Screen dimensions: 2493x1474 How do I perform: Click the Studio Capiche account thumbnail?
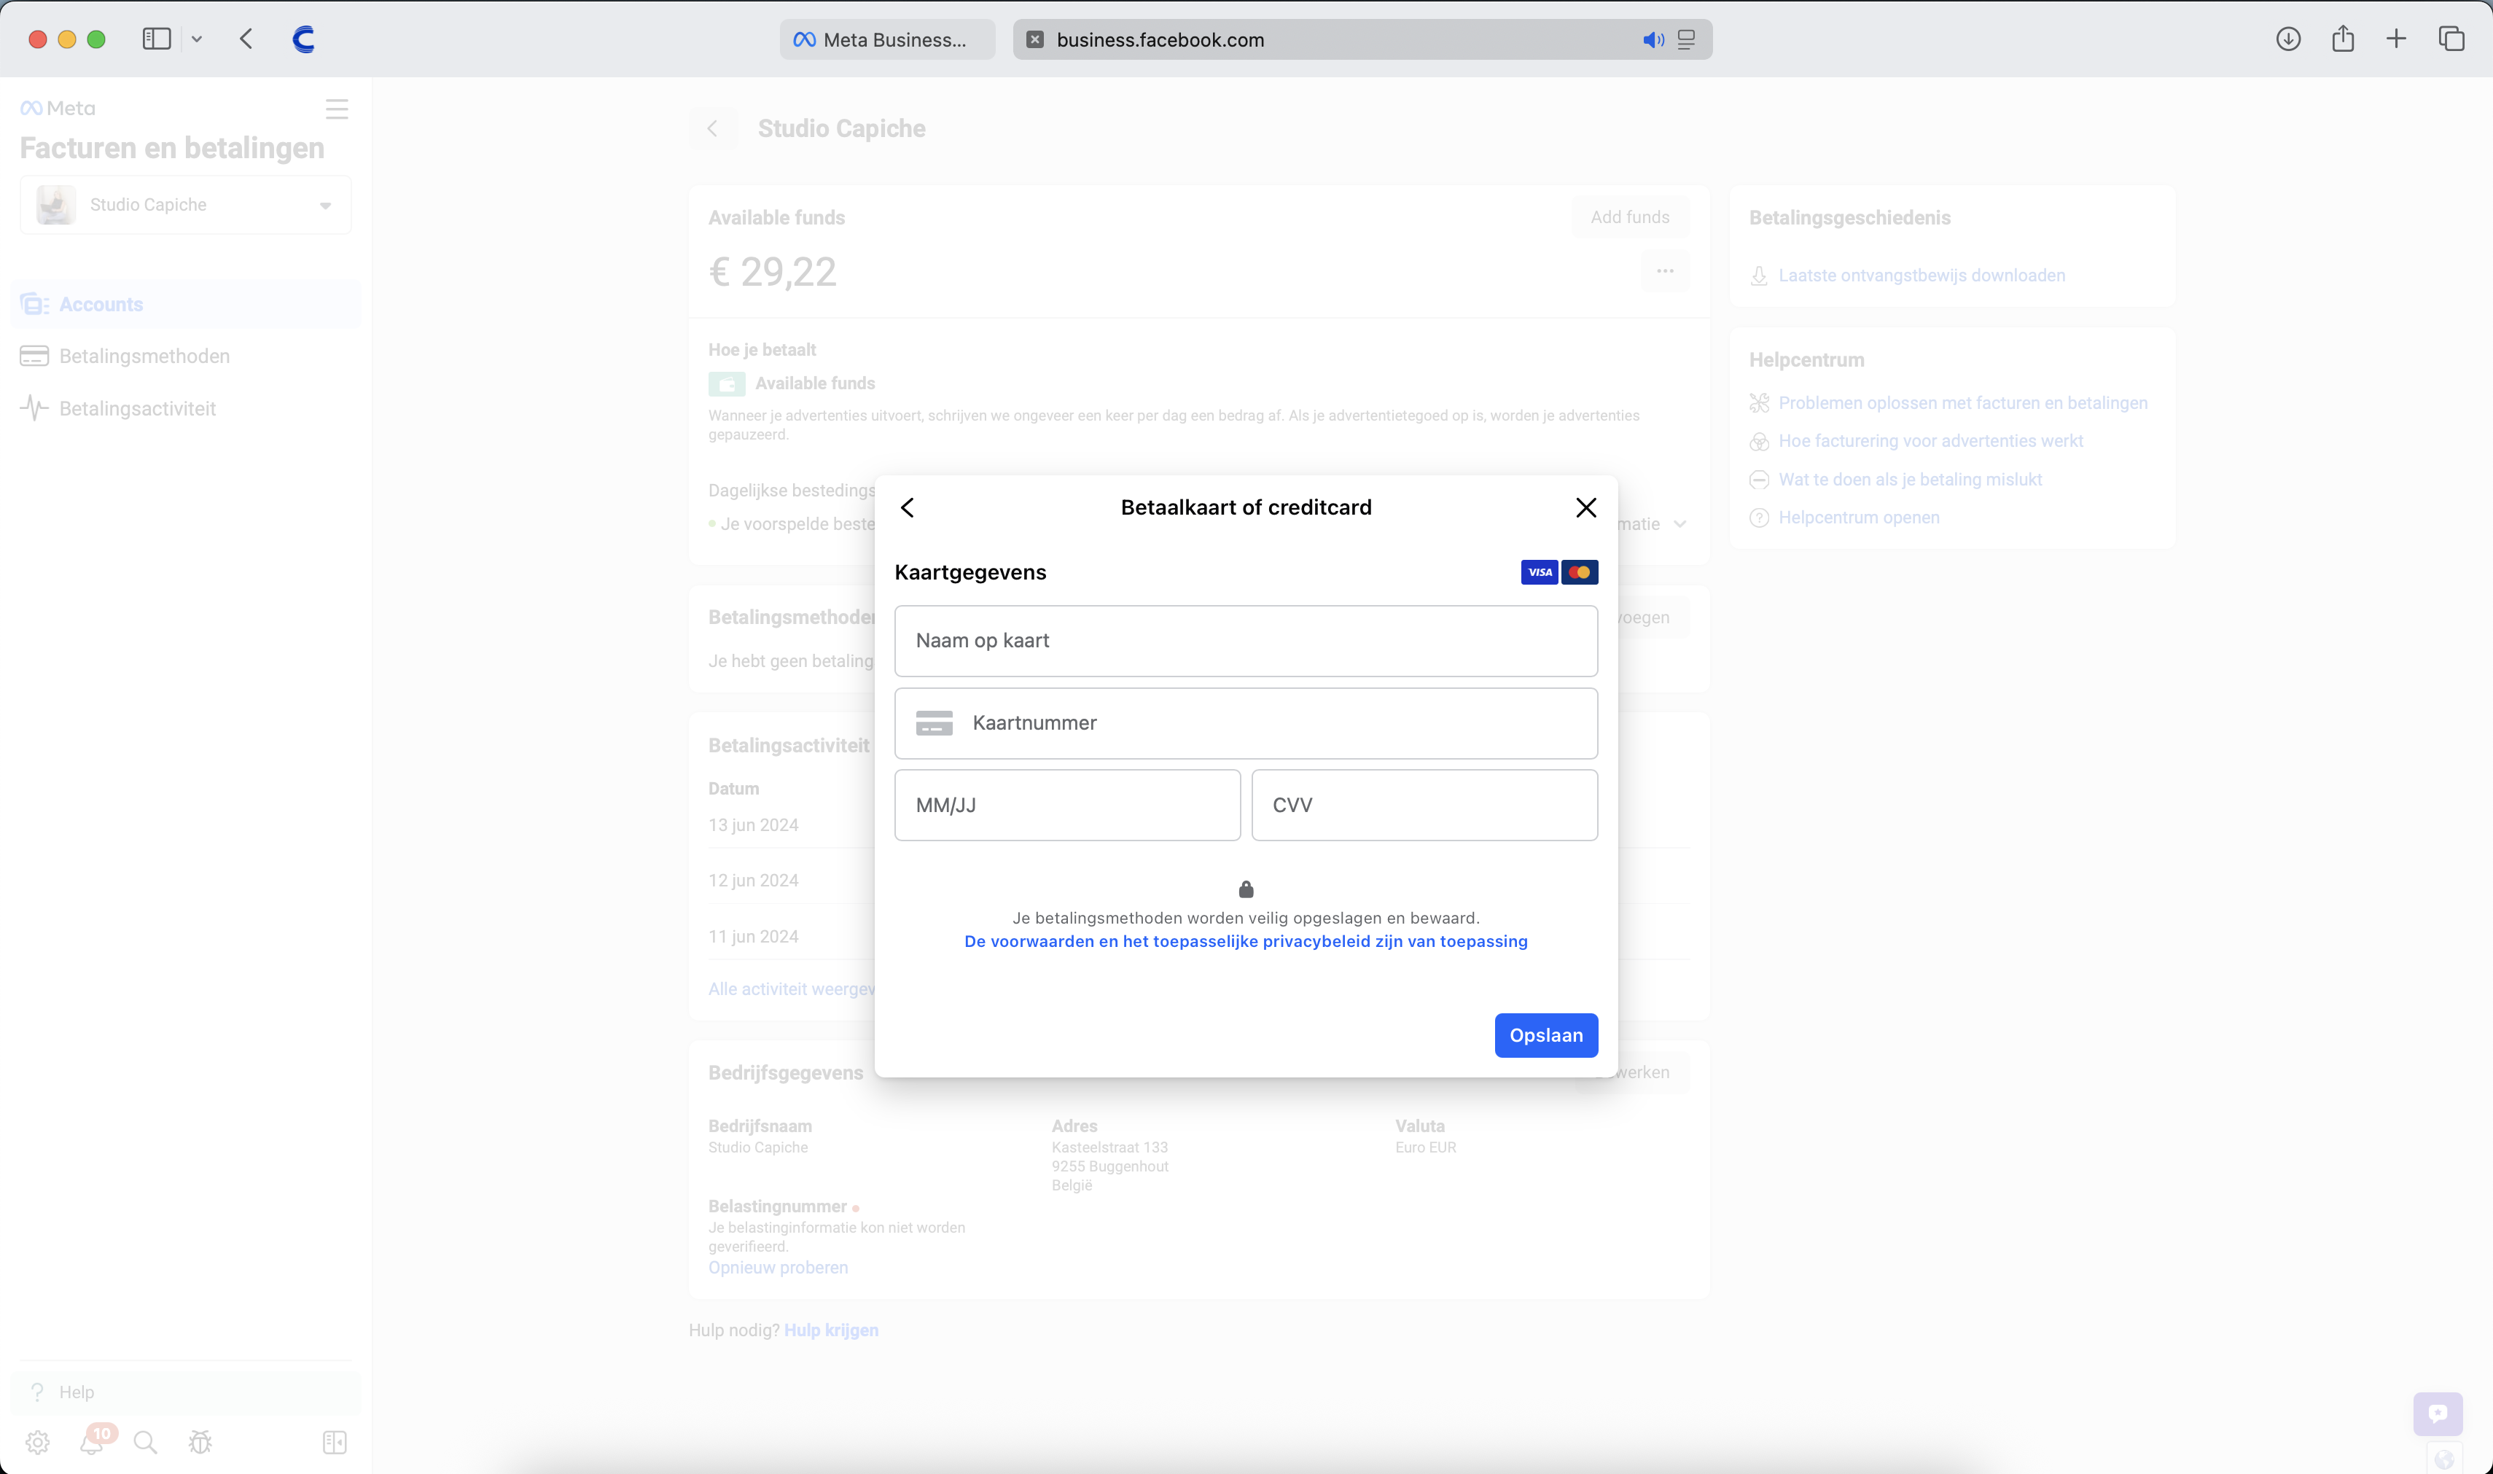55,205
